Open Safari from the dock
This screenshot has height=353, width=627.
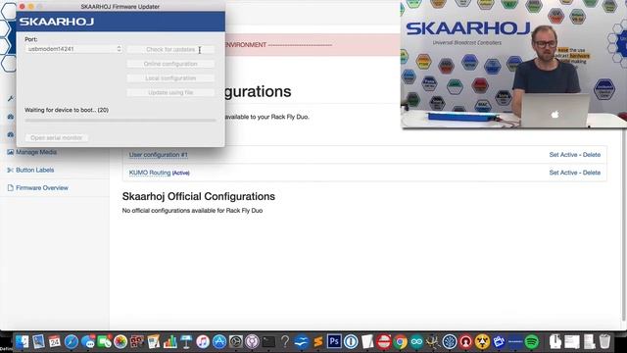72,342
